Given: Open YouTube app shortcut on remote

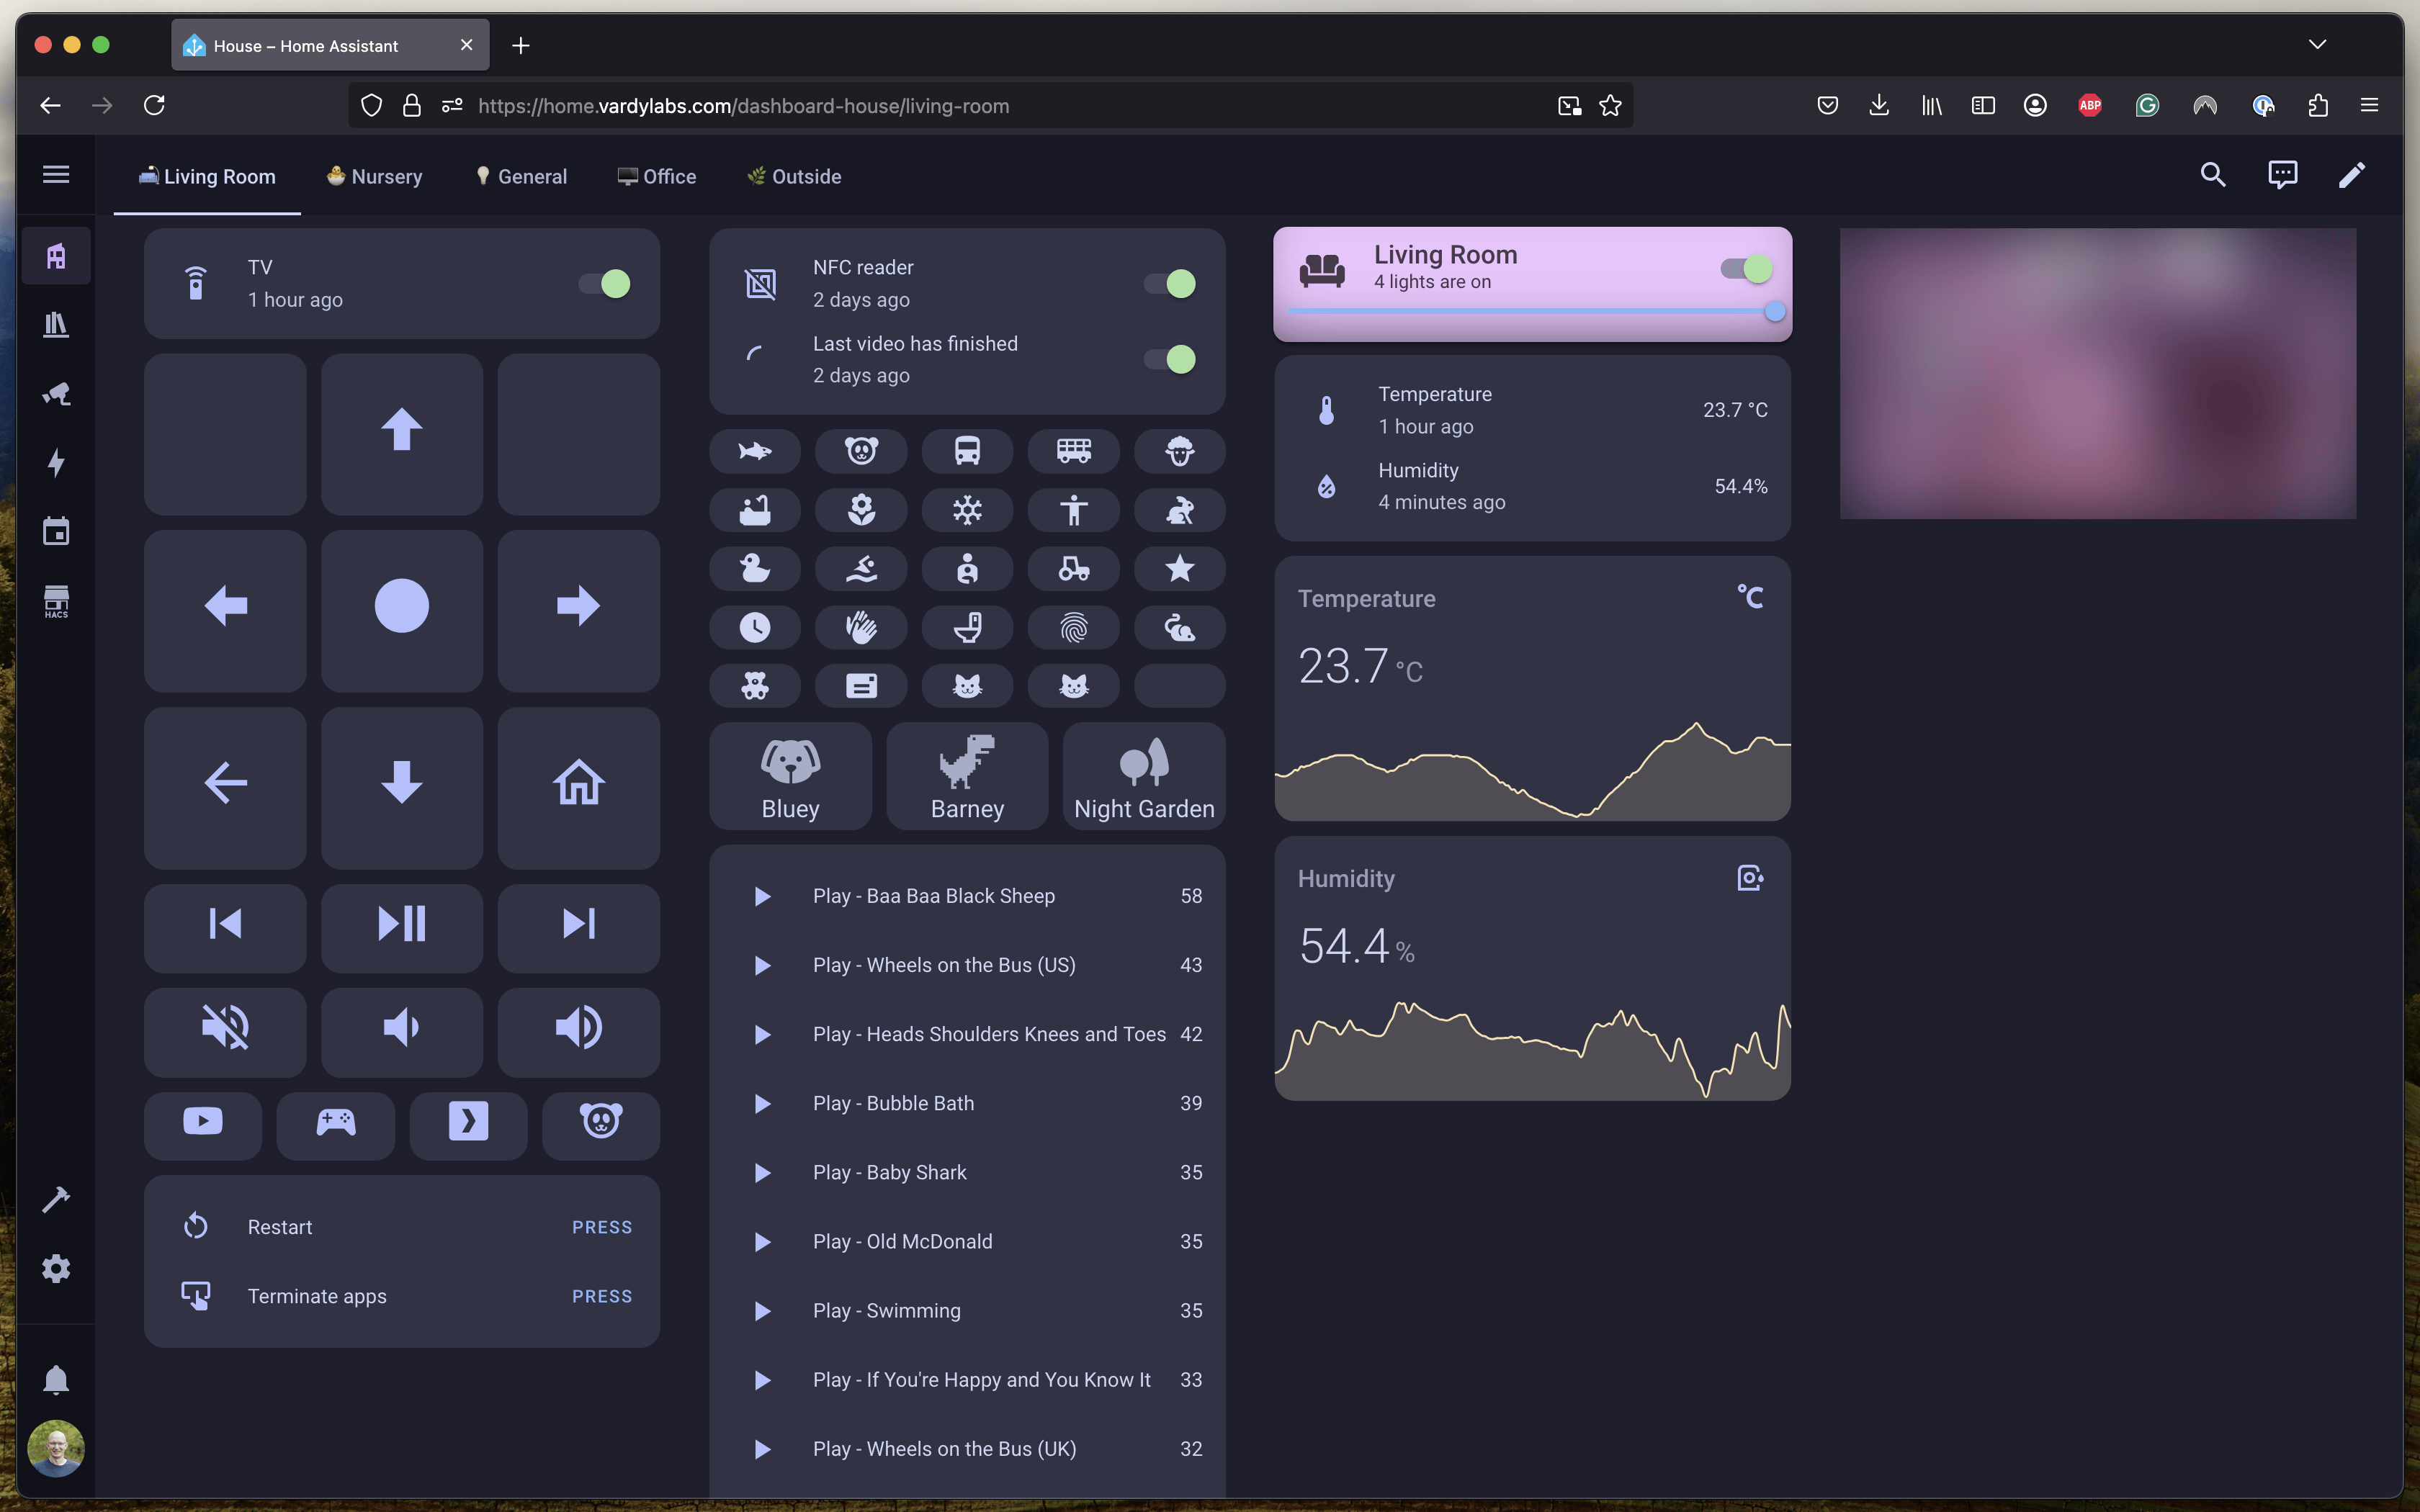Looking at the screenshot, I should tap(203, 1122).
